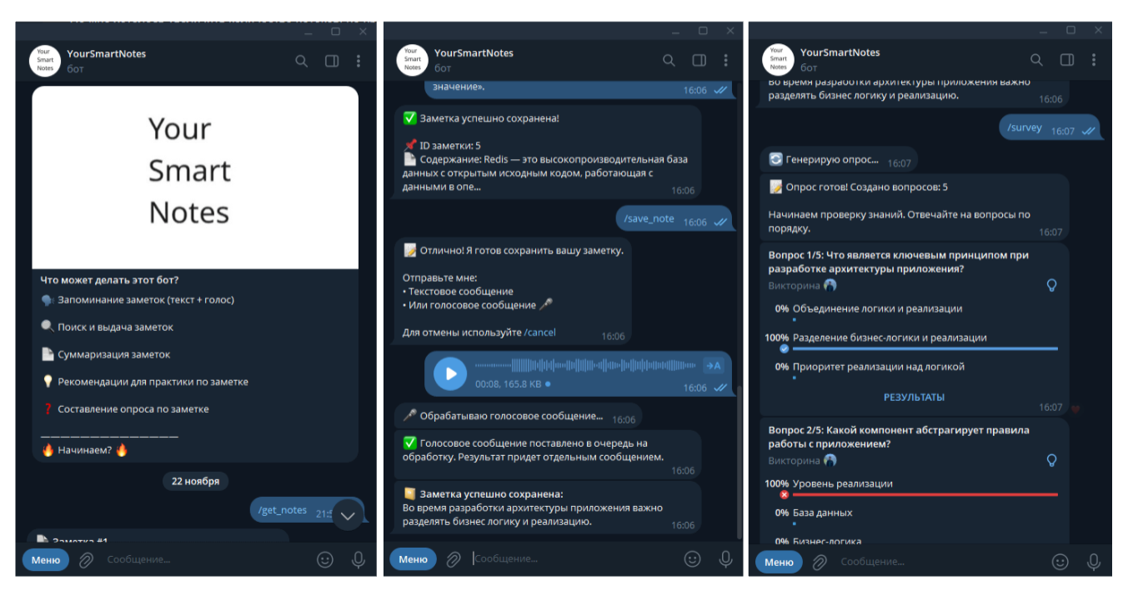Toggle side panel icon in middle window
Image resolution: width=1128 pixels, height=596 pixels.
click(x=699, y=60)
